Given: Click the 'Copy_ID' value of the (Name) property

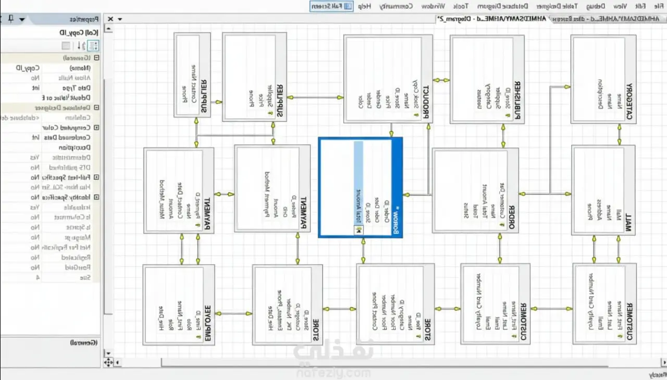Looking at the screenshot, I should click(27, 68).
